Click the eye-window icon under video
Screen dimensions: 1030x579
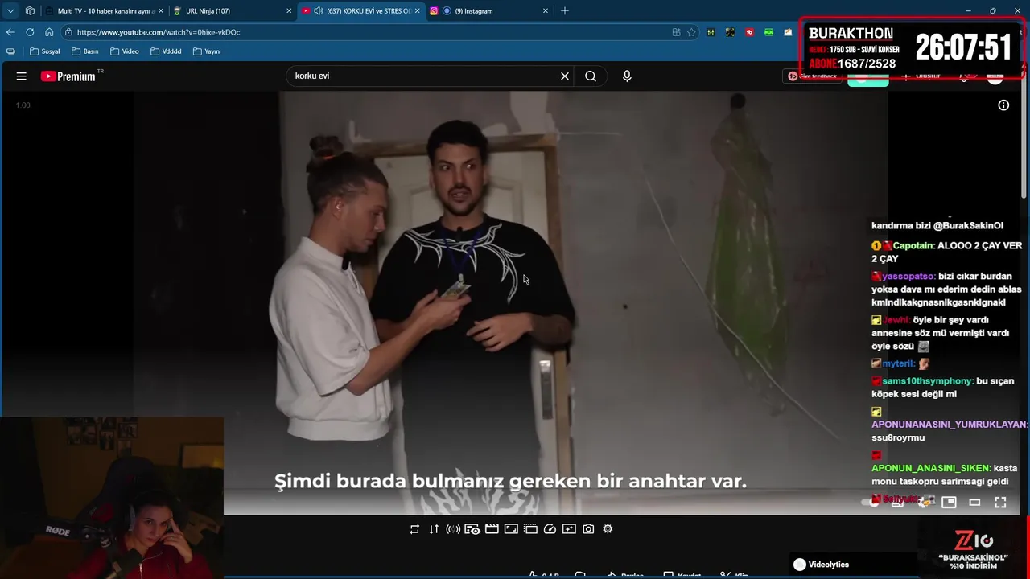pyautogui.click(x=472, y=529)
